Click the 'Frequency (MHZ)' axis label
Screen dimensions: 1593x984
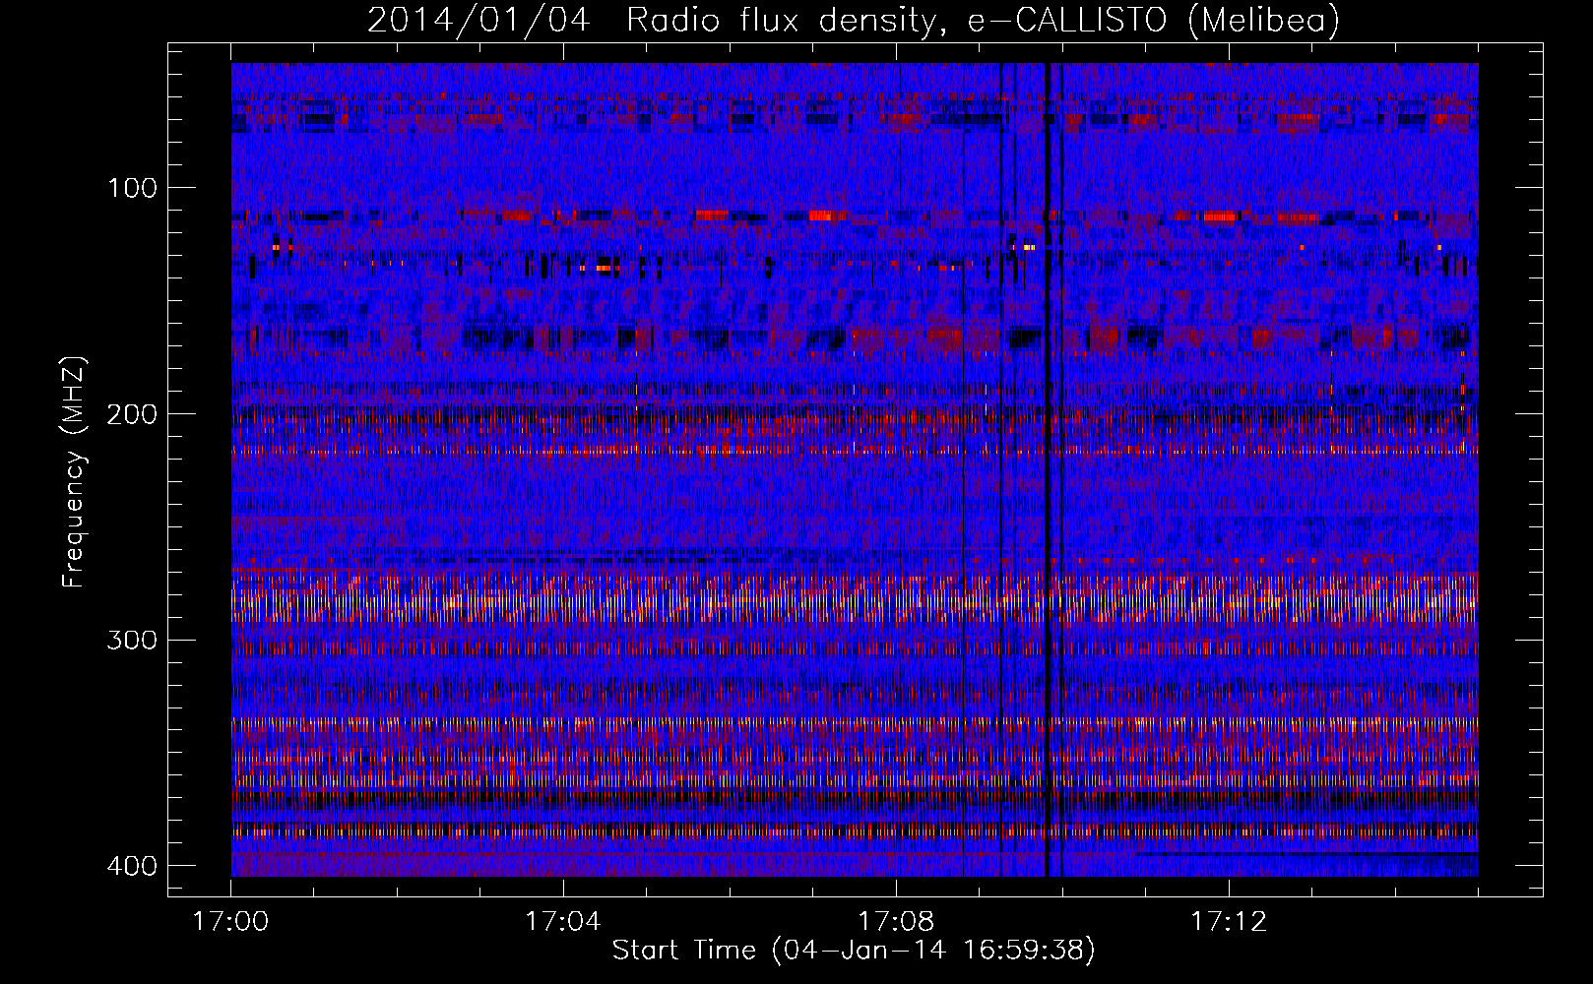[x=74, y=472]
